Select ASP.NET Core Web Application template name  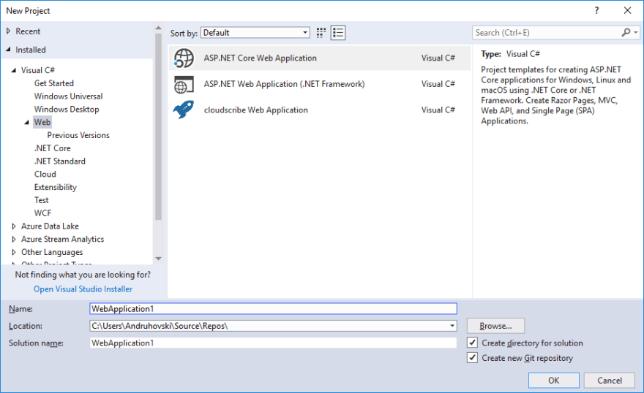point(261,58)
